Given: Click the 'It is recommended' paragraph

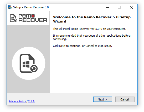Looking at the screenshot, I should pos(91,37).
